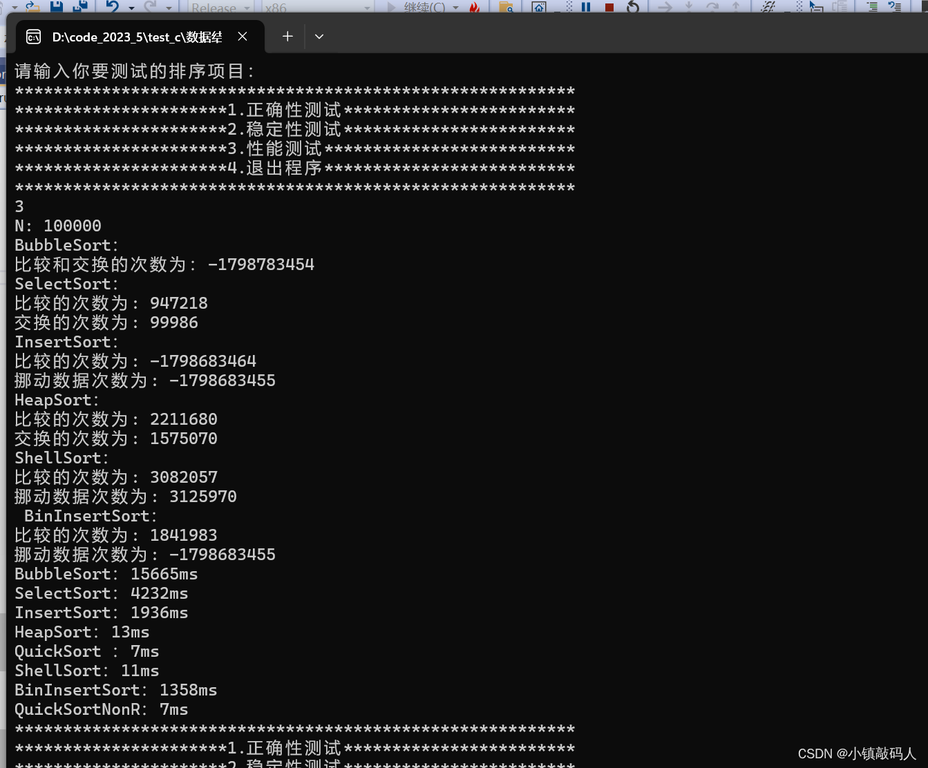Screen dimensions: 928x768
Task: Click the 3.性能测试 menu line
Action: [295, 148]
